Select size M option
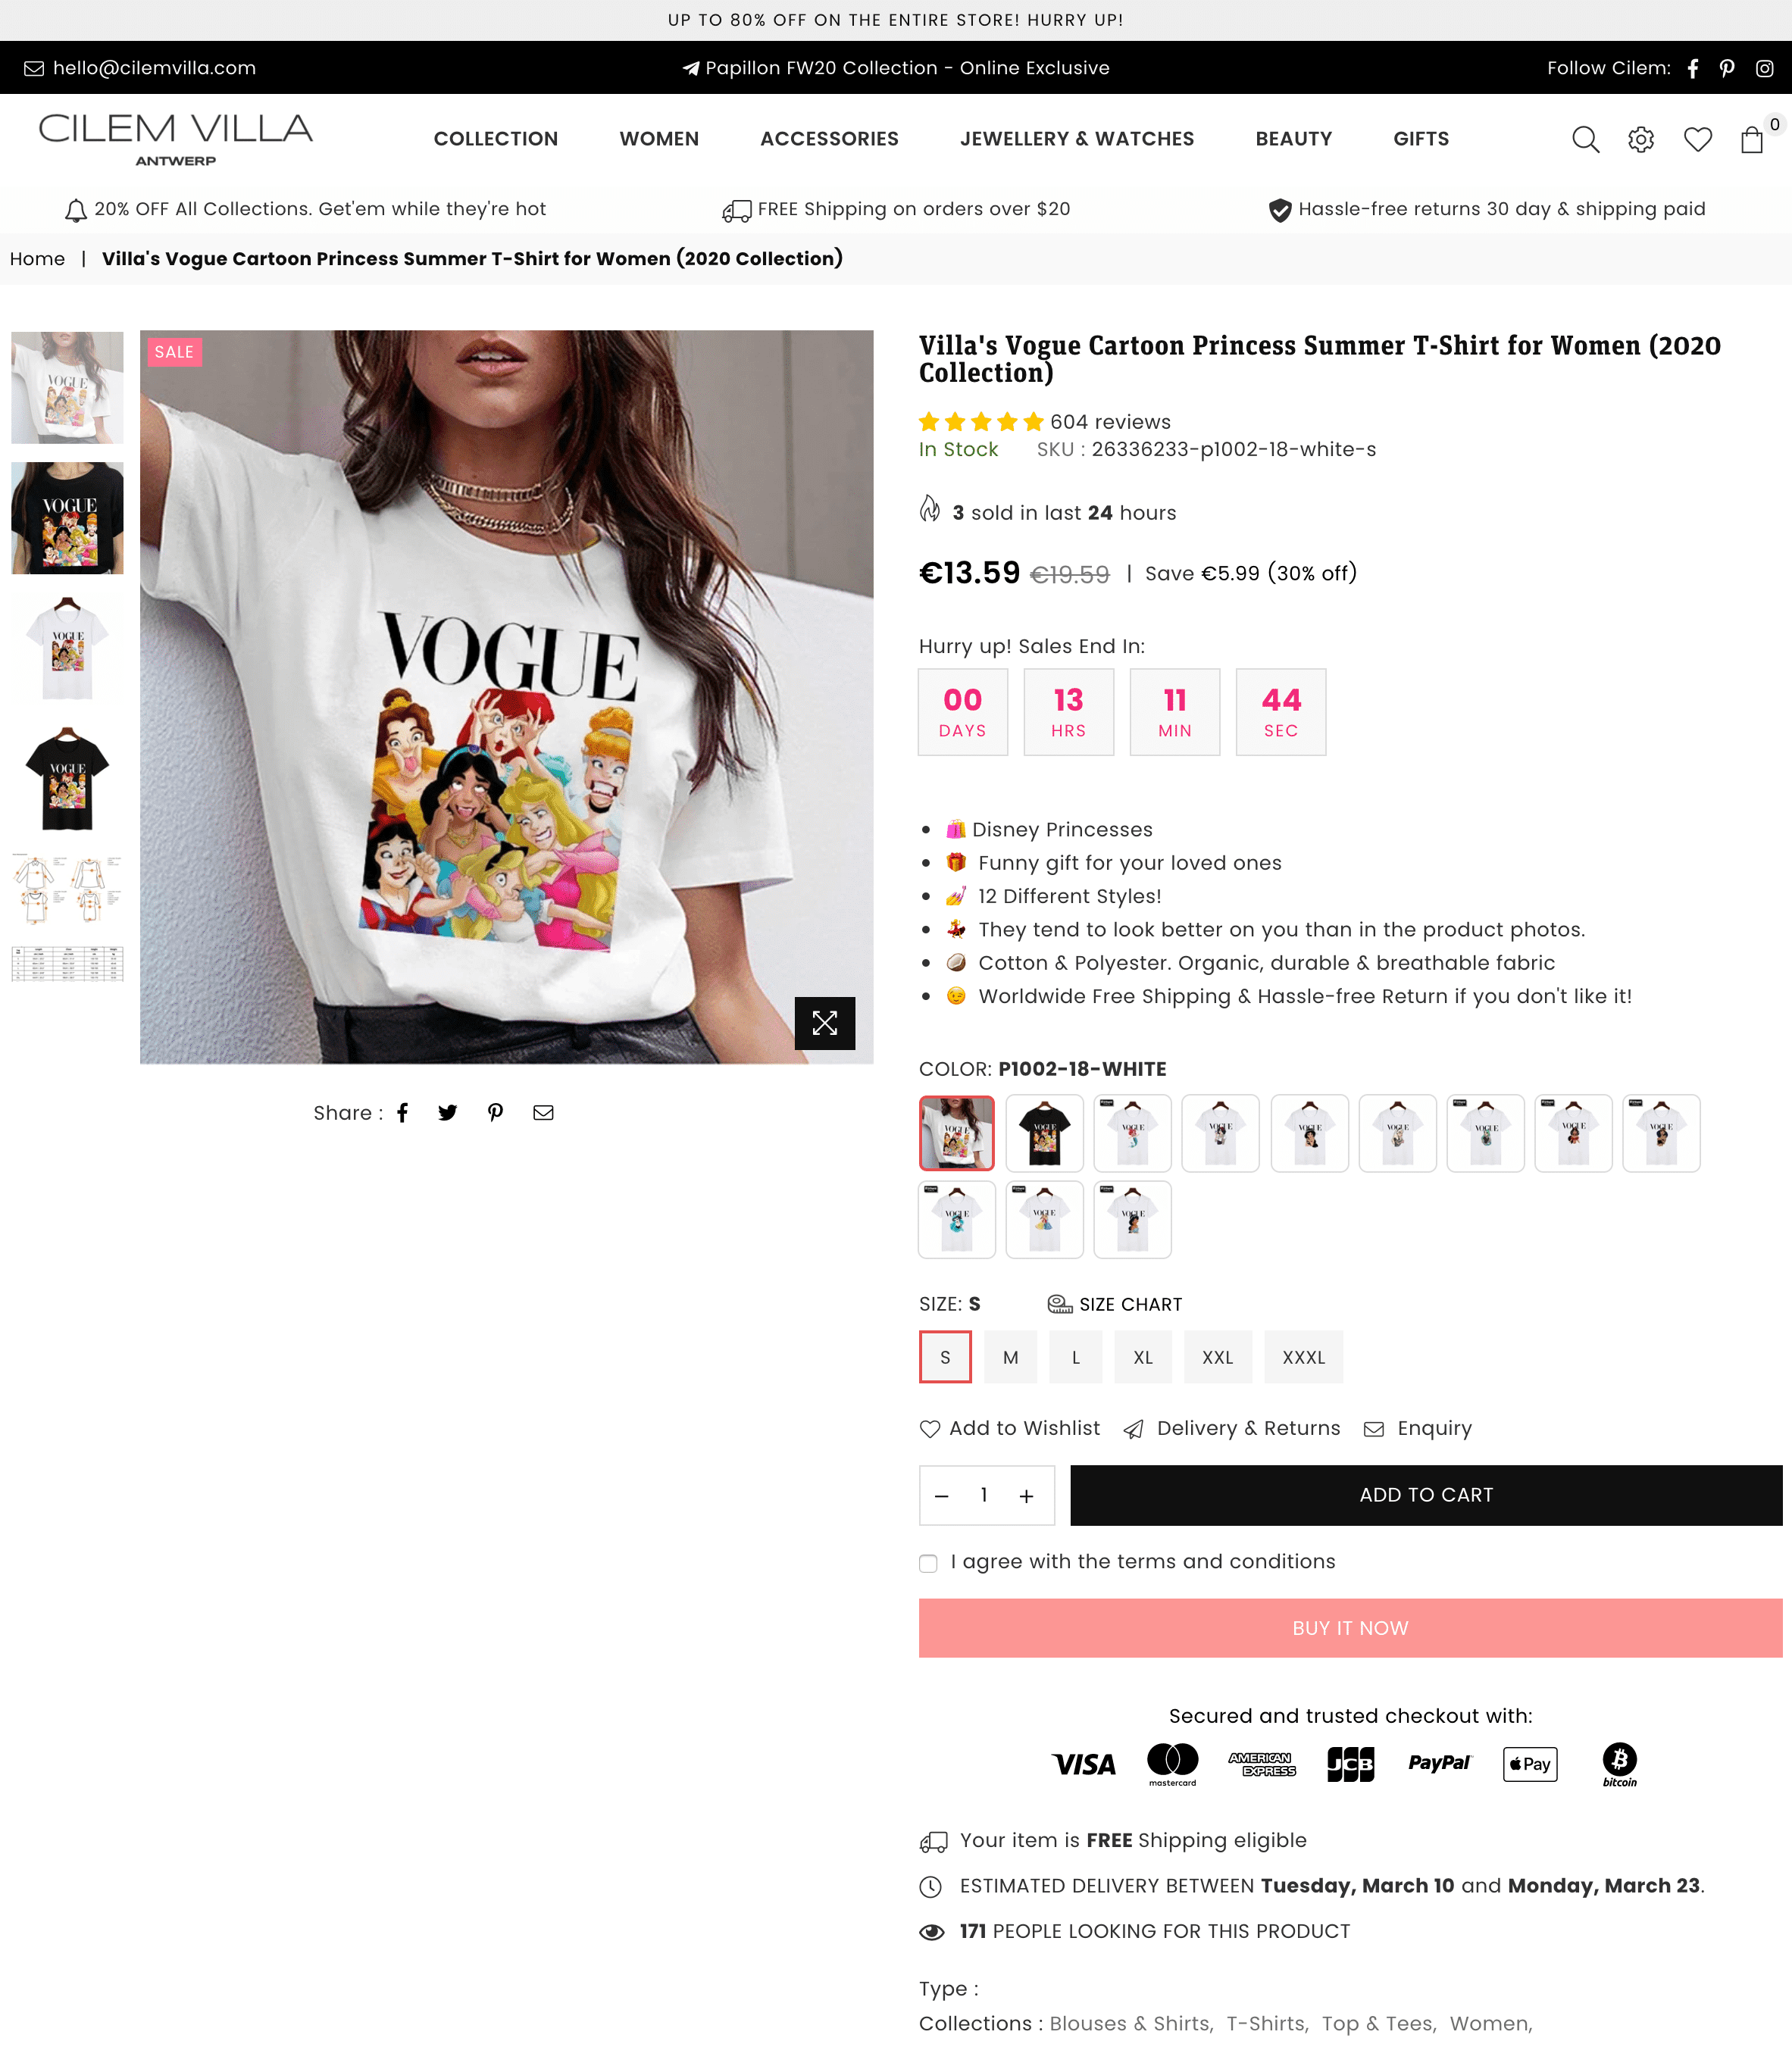Viewport: 1792px width, 2066px height. (1011, 1357)
